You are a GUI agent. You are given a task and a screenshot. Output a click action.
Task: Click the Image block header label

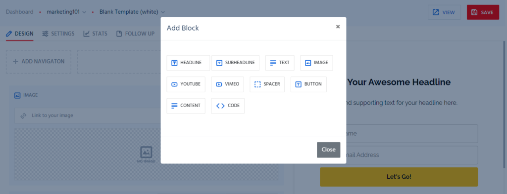point(26,95)
